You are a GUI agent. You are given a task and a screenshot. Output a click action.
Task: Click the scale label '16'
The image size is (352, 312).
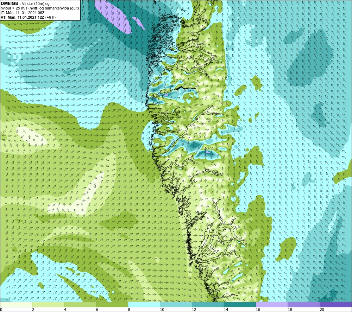point(258,310)
